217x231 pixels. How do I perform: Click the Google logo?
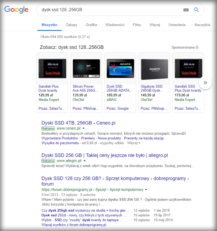click(x=16, y=10)
